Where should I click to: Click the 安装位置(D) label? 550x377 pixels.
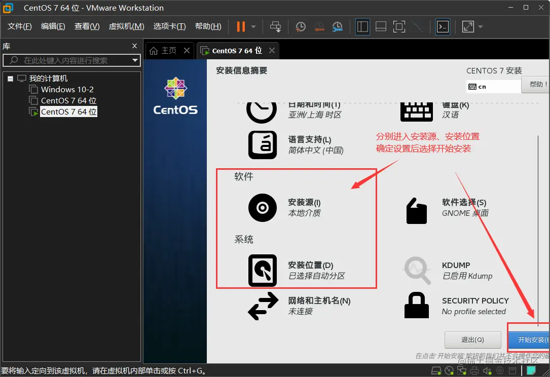point(310,265)
